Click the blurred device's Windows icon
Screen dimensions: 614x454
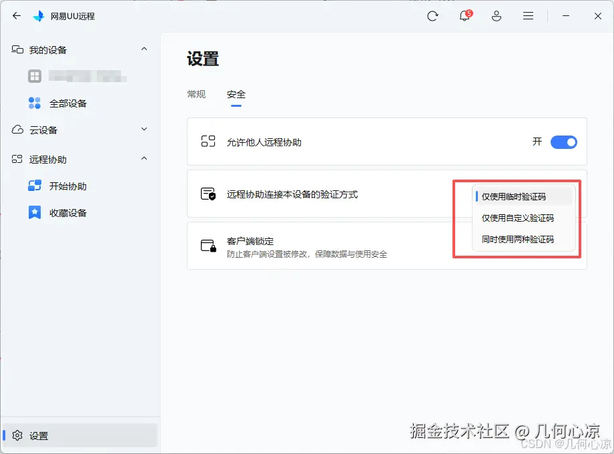(35, 76)
